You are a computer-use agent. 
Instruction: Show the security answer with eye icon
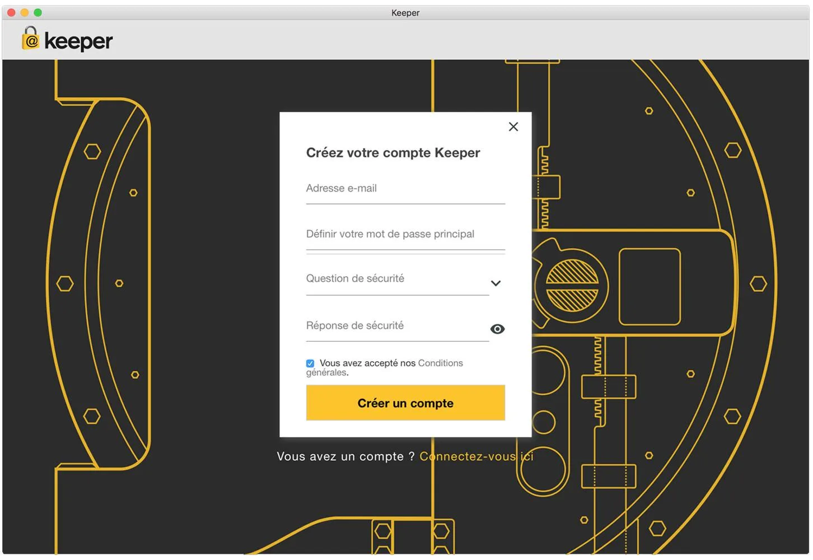pyautogui.click(x=497, y=329)
